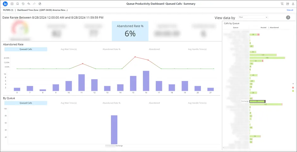Click the Exchange queue label in Calls by Queue
Screen dimensions: 297x152
245,101
